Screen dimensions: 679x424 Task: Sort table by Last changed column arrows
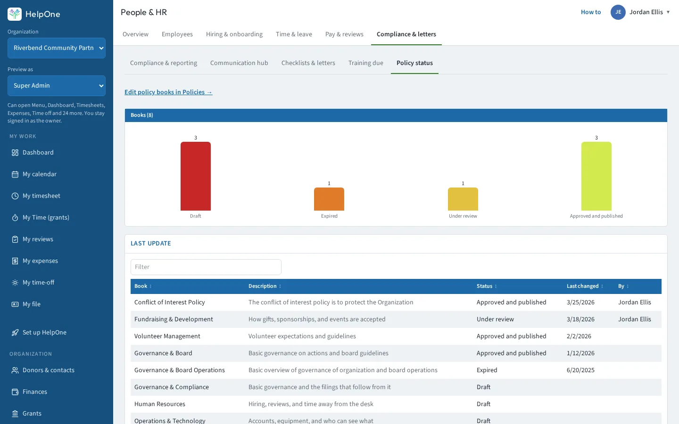coord(602,286)
